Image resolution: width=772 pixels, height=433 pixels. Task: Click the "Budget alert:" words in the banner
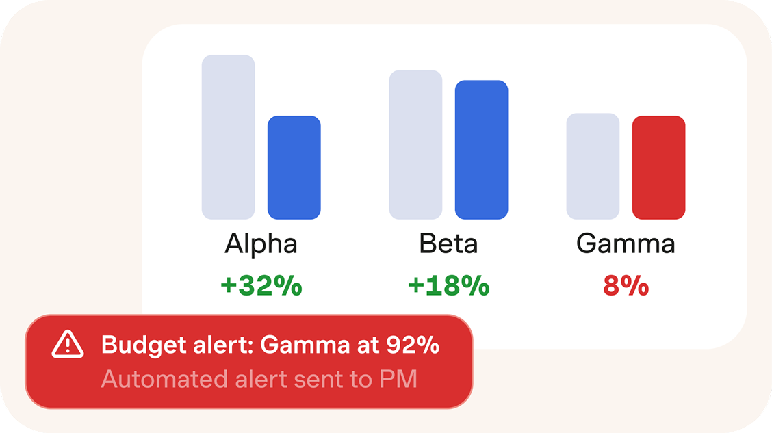pyautogui.click(x=177, y=345)
